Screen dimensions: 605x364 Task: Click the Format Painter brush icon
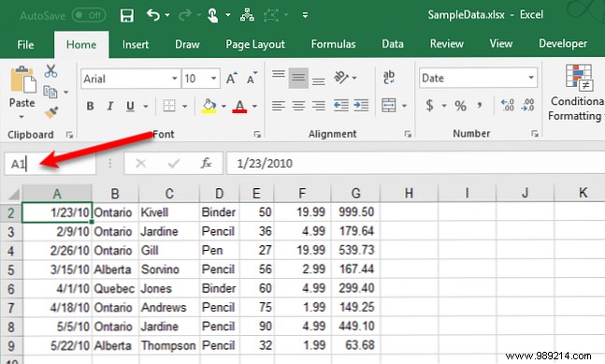(x=50, y=112)
